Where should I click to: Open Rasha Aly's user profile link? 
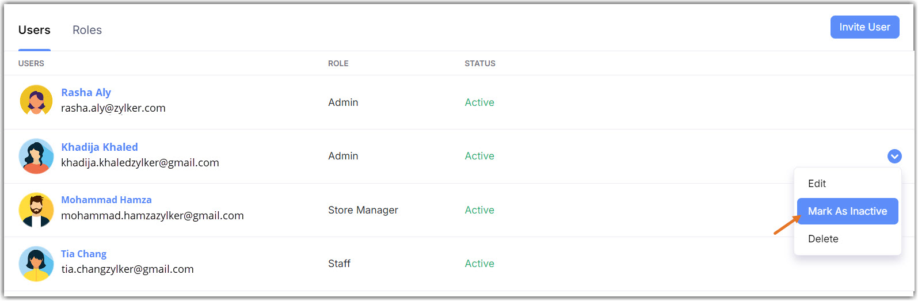click(86, 93)
